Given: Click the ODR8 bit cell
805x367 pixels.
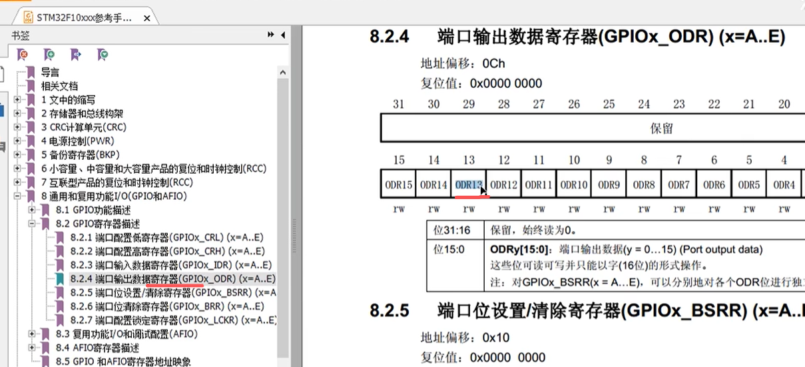Looking at the screenshot, I should 644,184.
